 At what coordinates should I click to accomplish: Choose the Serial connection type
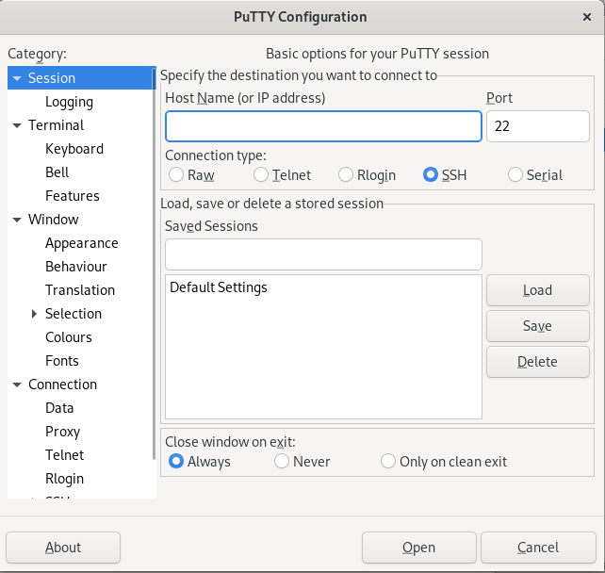pos(515,174)
